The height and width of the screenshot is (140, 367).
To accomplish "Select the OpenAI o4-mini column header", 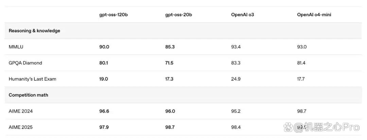I will coord(314,15).
